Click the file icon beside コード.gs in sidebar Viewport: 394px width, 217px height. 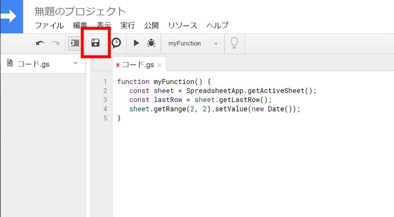(x=10, y=63)
